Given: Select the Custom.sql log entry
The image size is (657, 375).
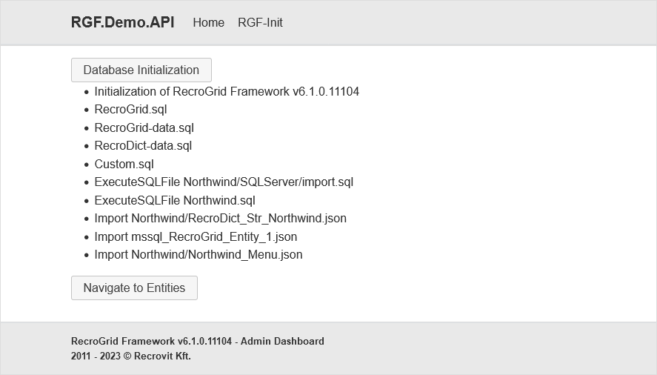Looking at the screenshot, I should pos(124,165).
